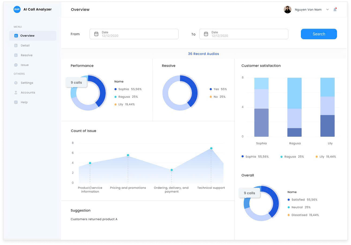Open the notification bell

pos(335,10)
